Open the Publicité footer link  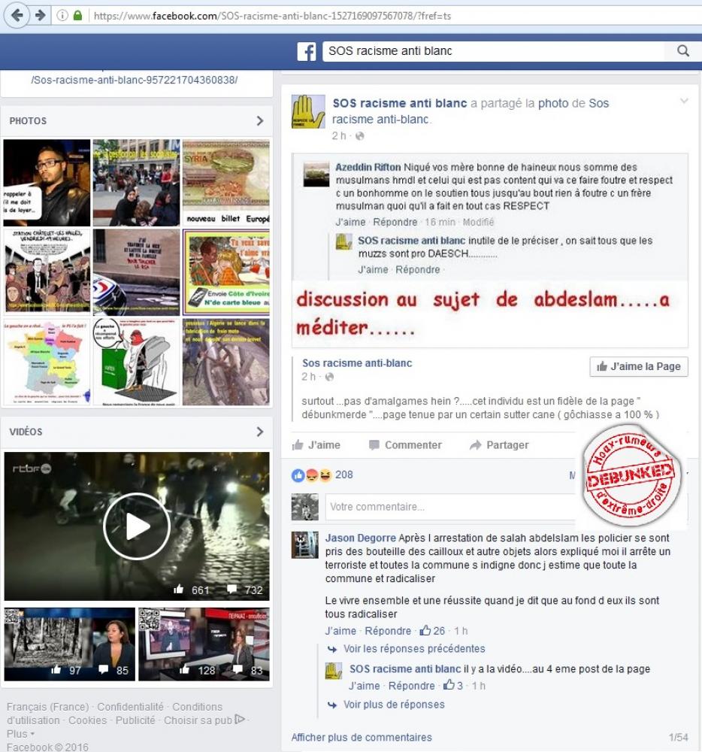coord(135,720)
